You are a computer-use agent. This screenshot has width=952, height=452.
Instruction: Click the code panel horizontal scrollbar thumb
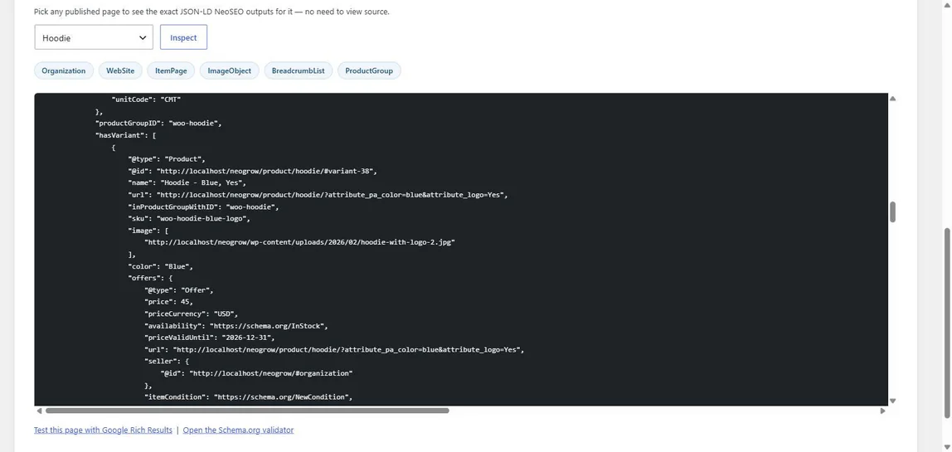point(247,411)
